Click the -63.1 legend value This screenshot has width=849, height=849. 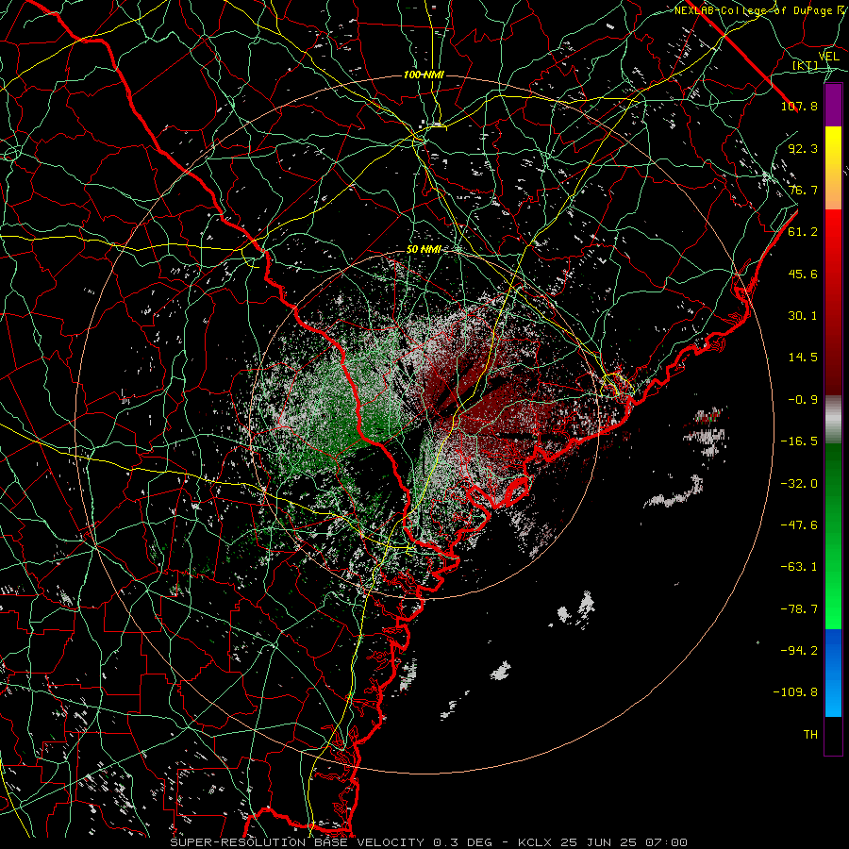click(799, 567)
